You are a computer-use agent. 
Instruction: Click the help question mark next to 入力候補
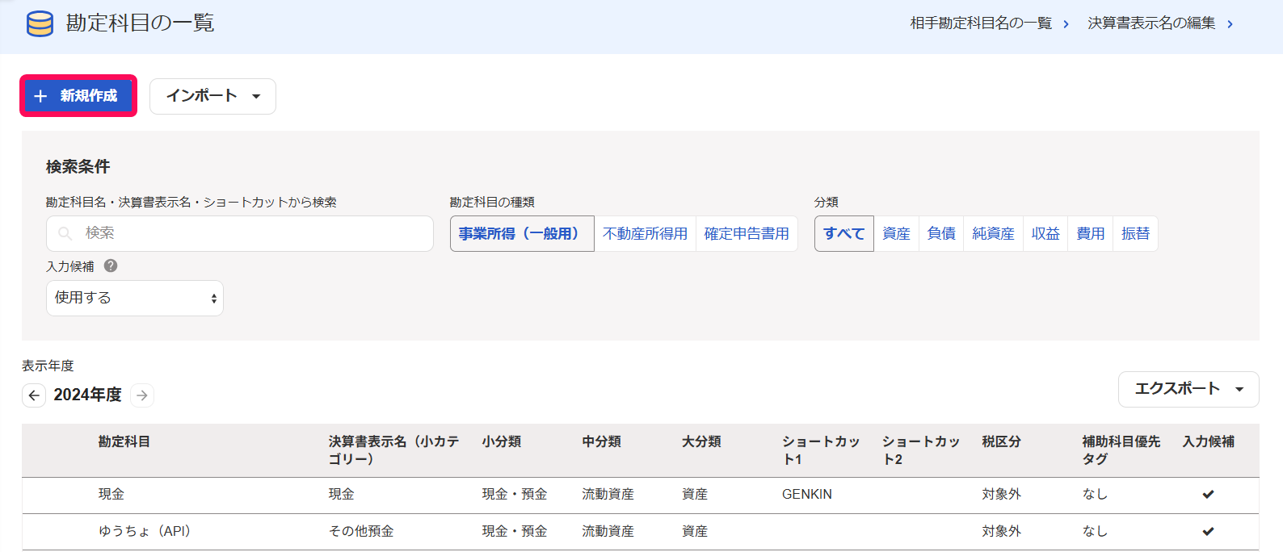111,266
